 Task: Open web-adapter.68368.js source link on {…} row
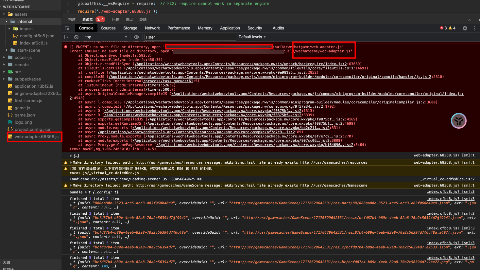tap(444, 155)
